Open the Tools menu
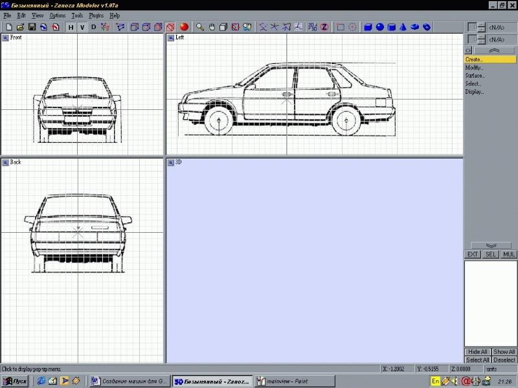Screen dimensions: 518x388 point(77,16)
